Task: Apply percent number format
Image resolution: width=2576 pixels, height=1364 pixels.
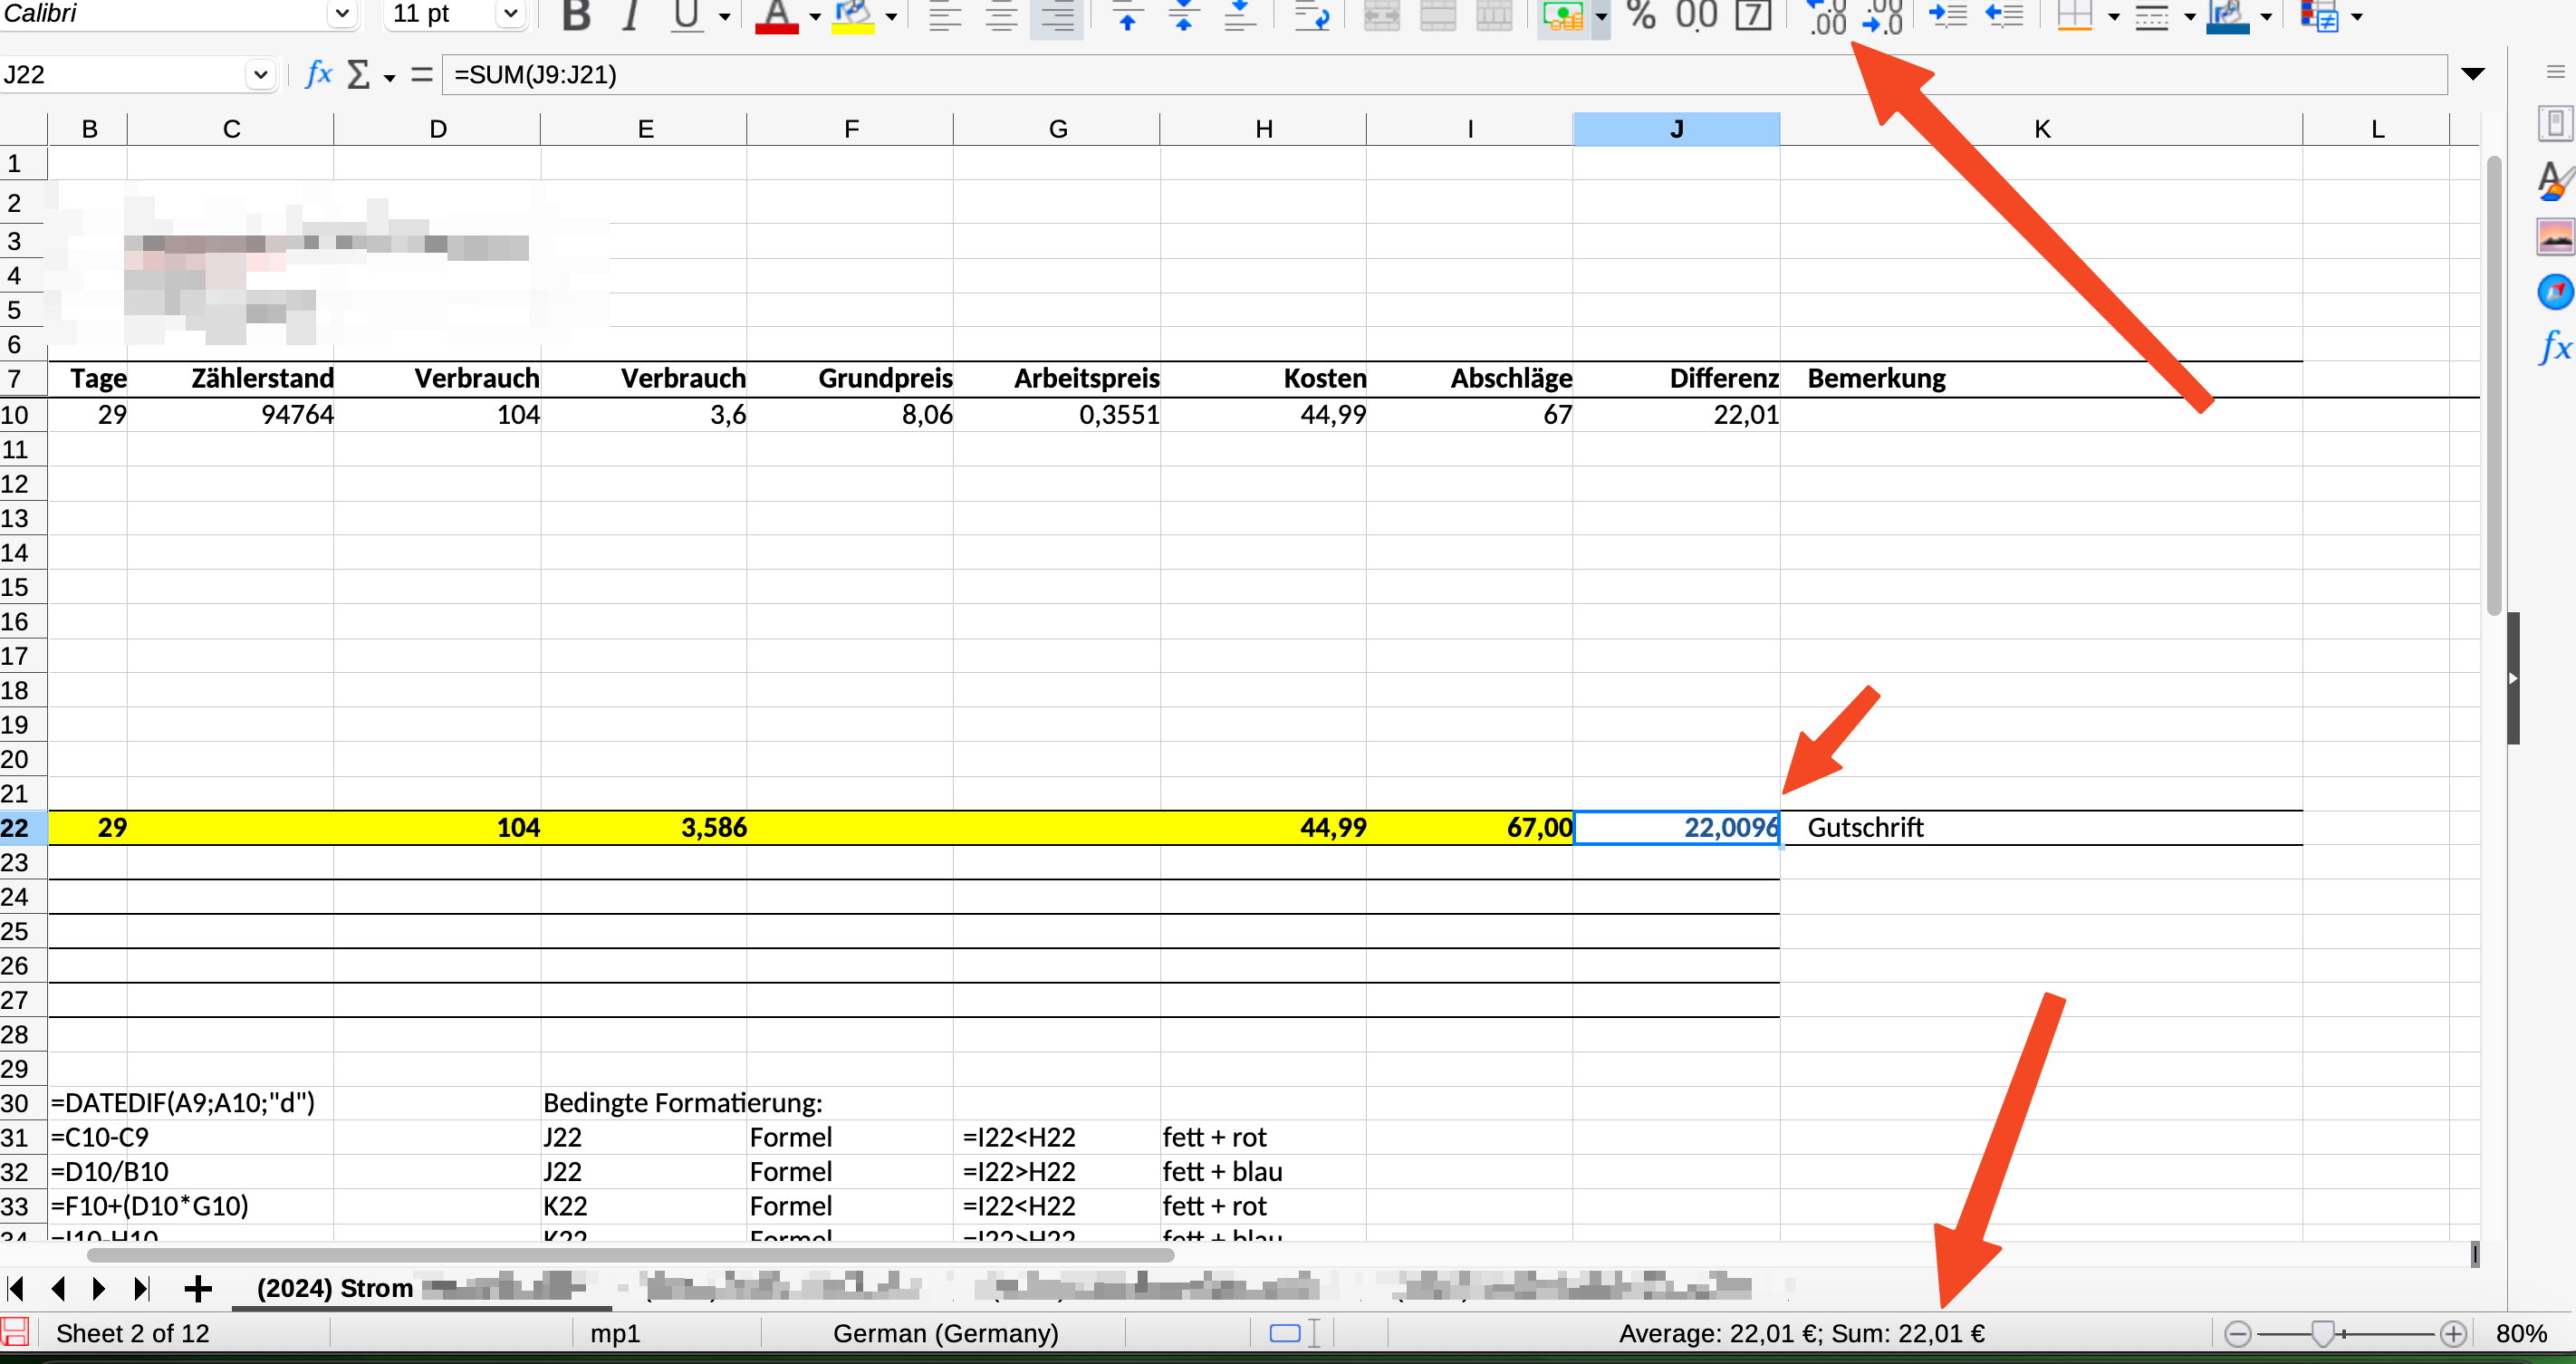Action: pyautogui.click(x=1641, y=15)
